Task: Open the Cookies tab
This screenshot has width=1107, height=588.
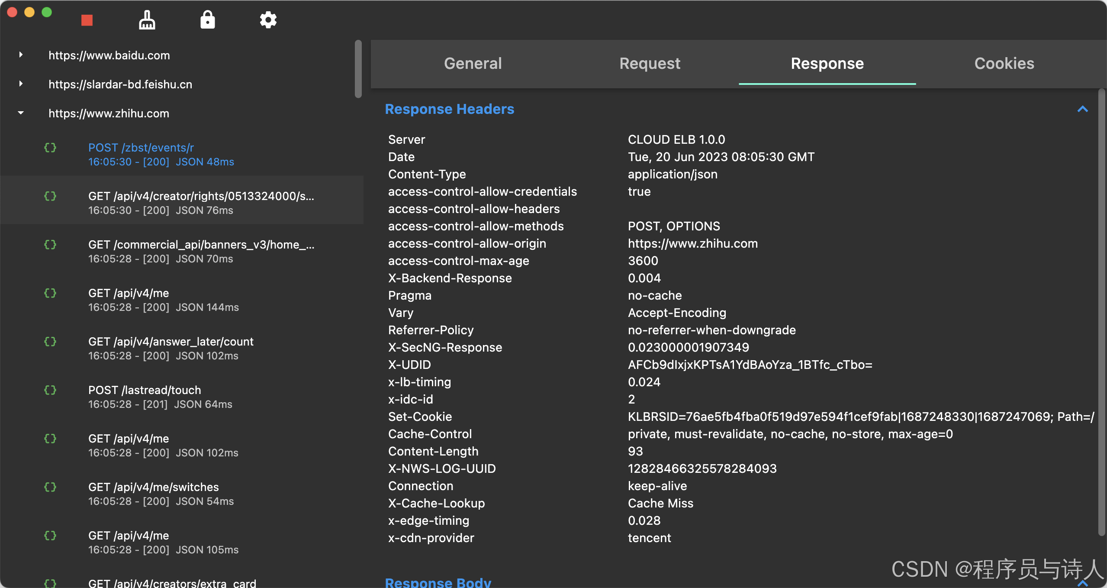Action: pos(1004,64)
